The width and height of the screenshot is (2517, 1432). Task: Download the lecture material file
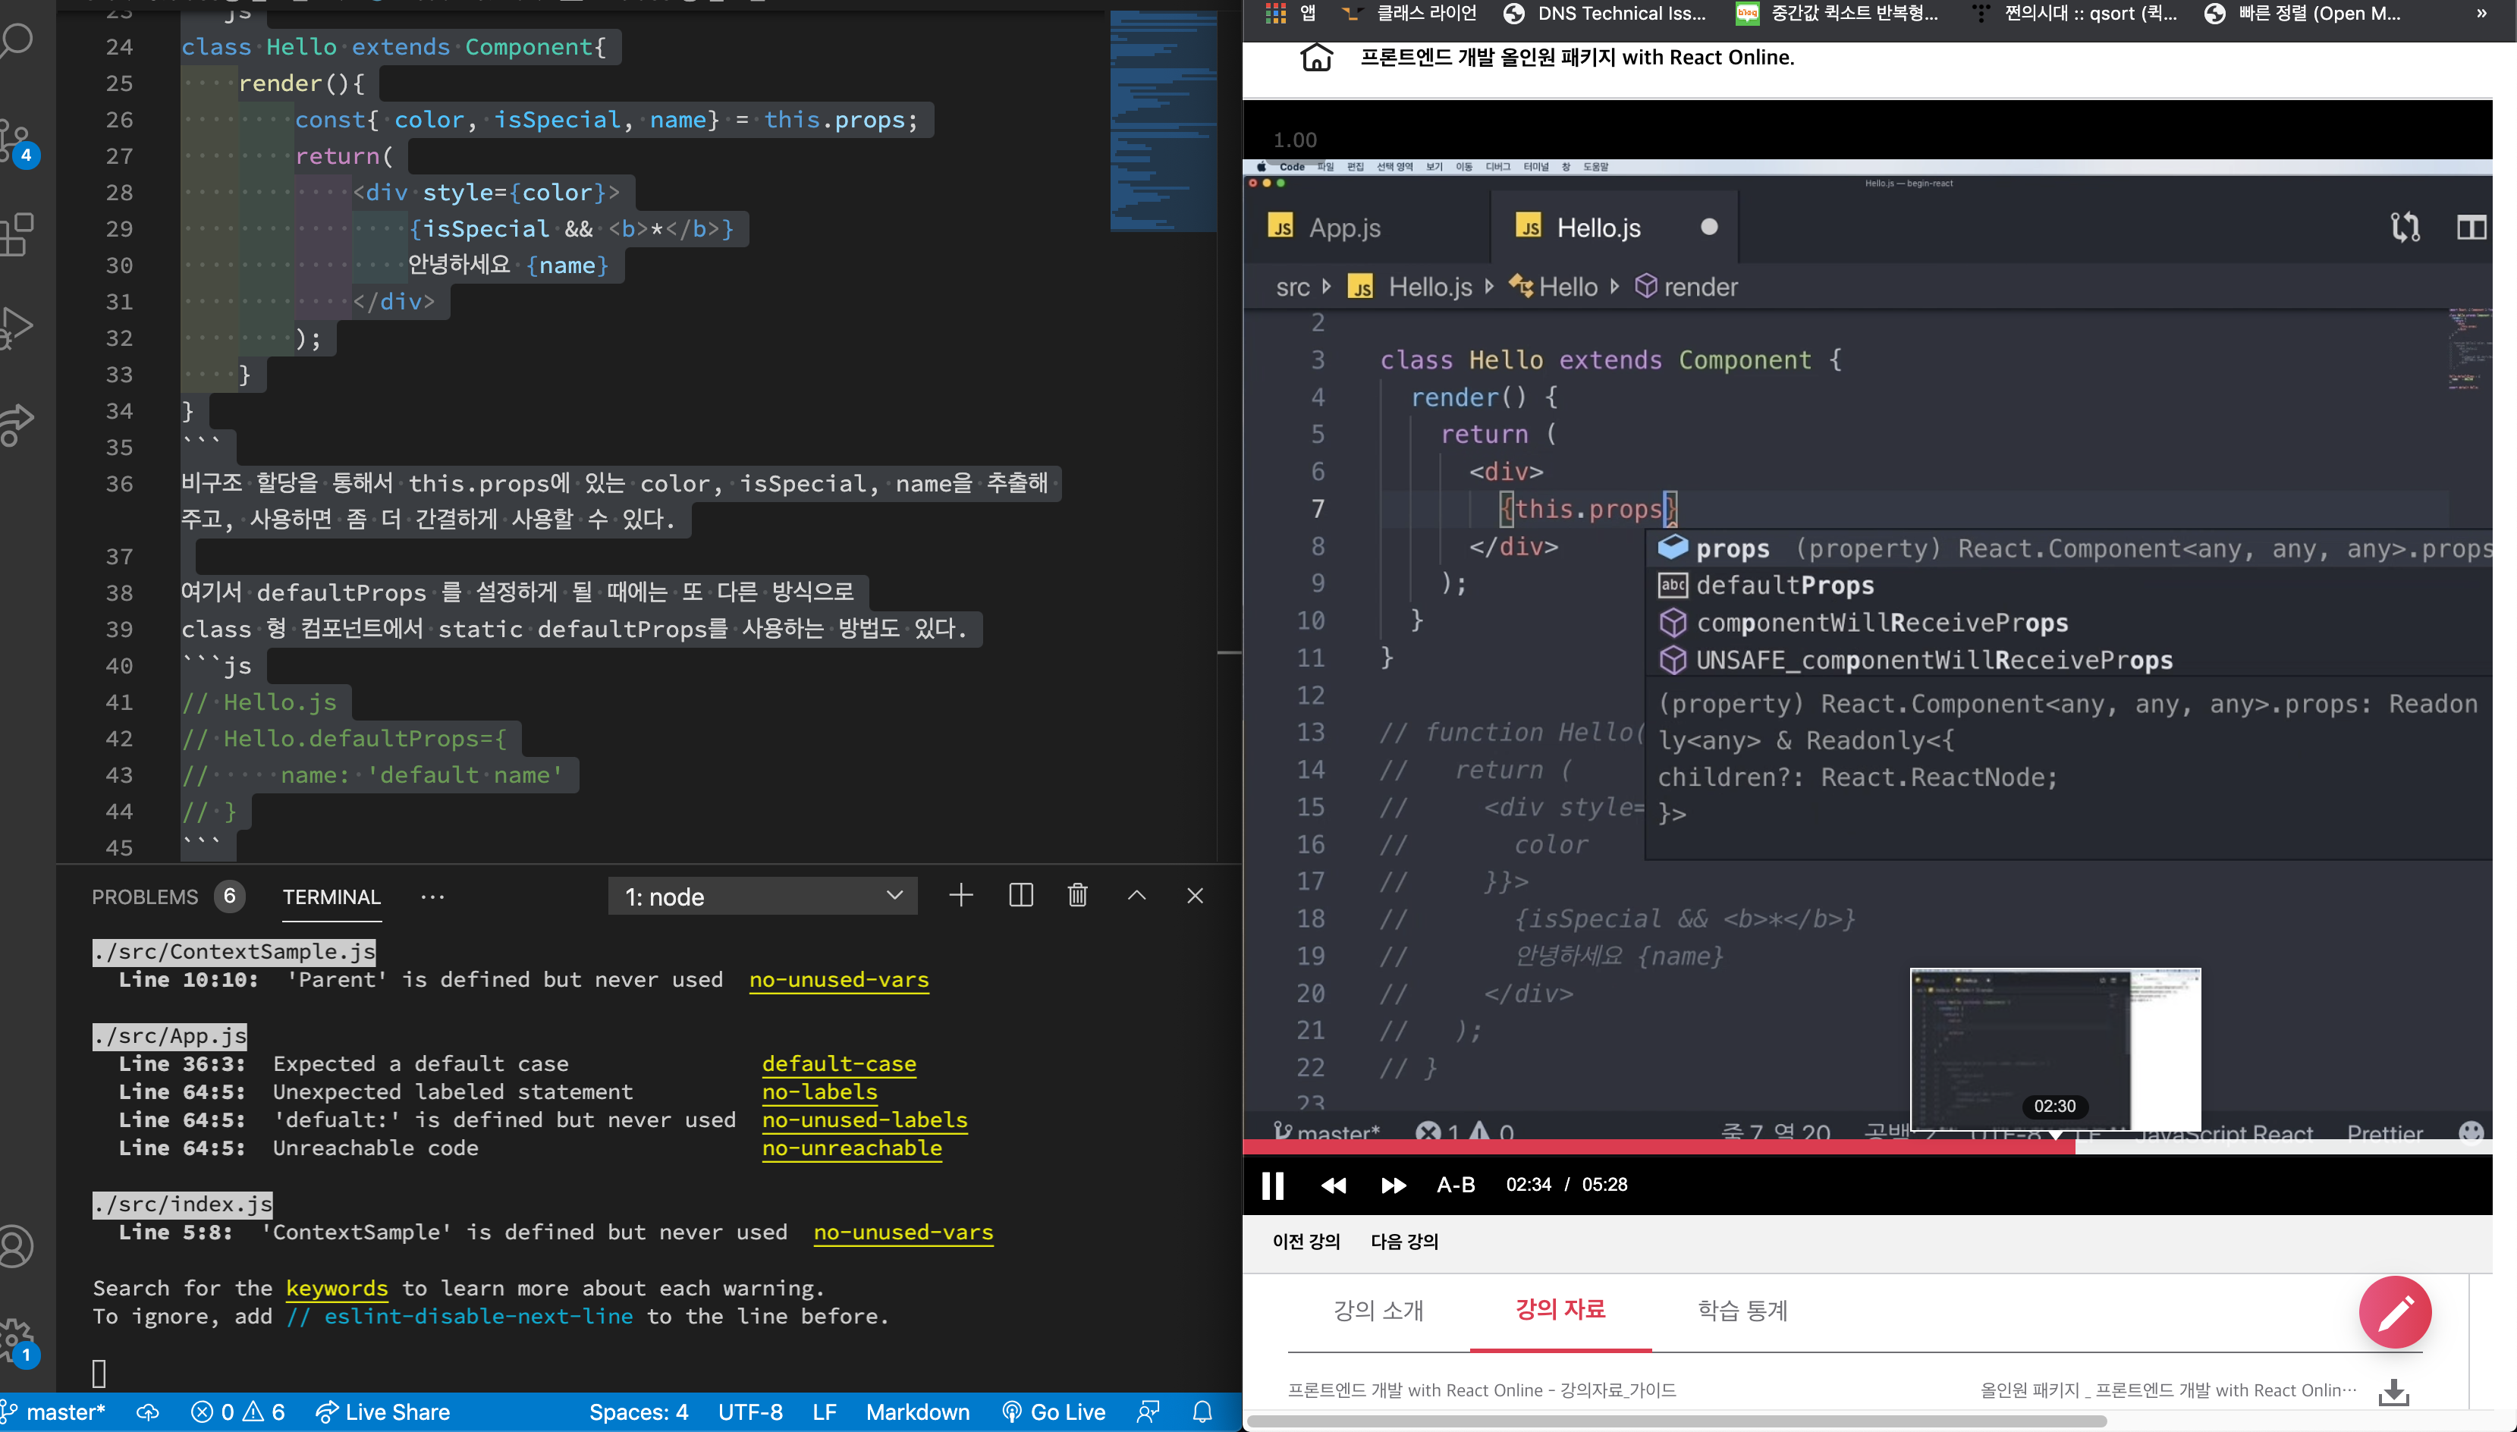[2393, 1391]
